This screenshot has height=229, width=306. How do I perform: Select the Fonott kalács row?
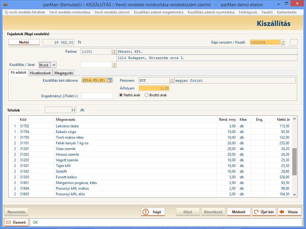point(150,177)
